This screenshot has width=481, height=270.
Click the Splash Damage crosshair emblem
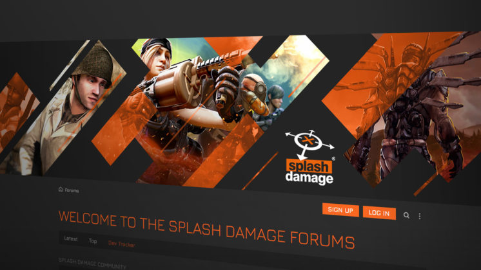pyautogui.click(x=309, y=143)
